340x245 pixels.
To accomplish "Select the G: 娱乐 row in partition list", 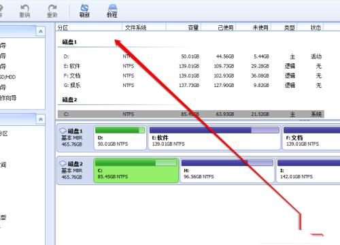I will click(191, 85).
